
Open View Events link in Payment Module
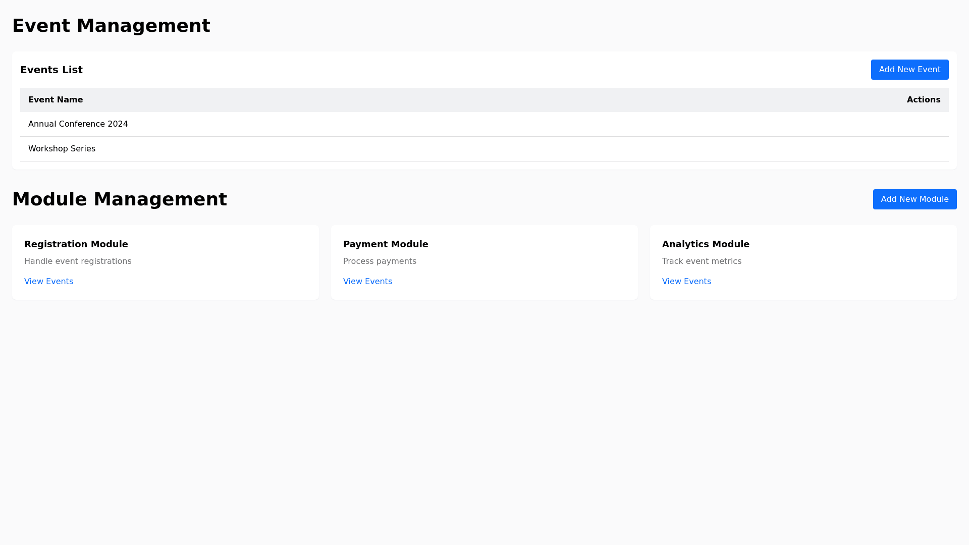coord(367,282)
